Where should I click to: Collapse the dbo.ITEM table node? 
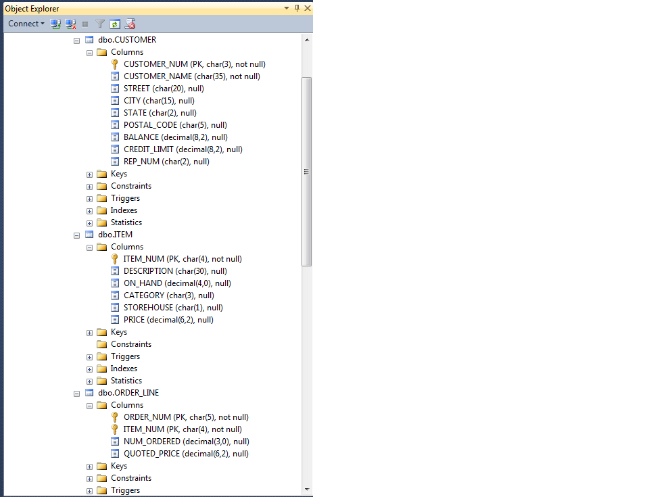point(76,235)
